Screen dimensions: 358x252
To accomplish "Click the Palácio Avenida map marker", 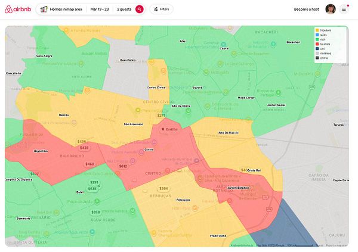I will coord(141,152).
